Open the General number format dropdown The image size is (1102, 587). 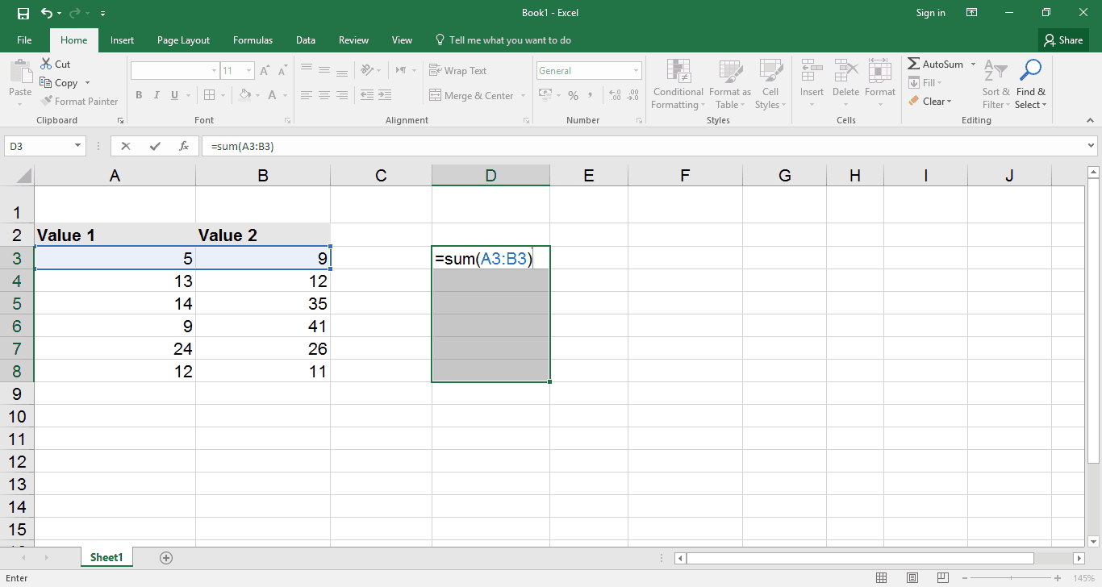click(637, 71)
